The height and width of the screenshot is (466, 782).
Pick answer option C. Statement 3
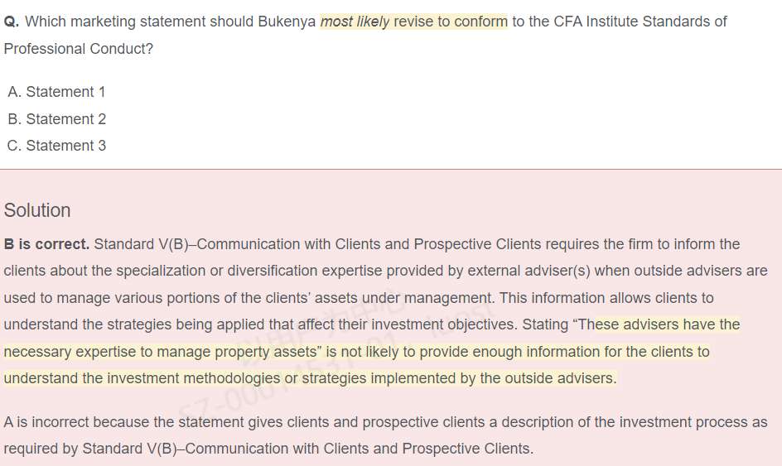(56, 146)
